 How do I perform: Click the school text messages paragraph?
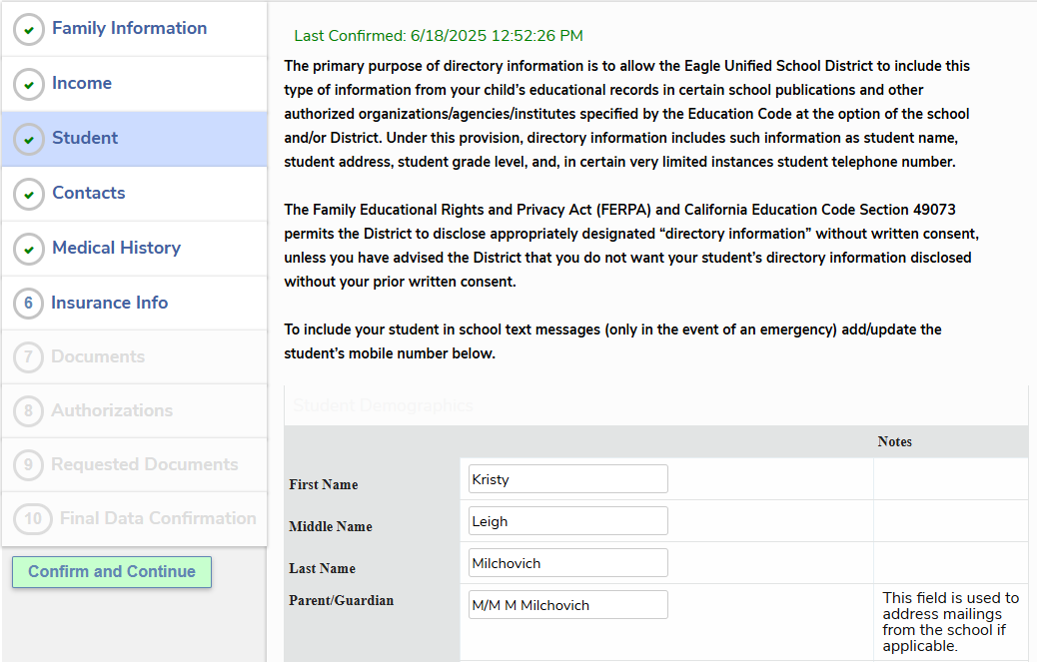click(x=612, y=341)
